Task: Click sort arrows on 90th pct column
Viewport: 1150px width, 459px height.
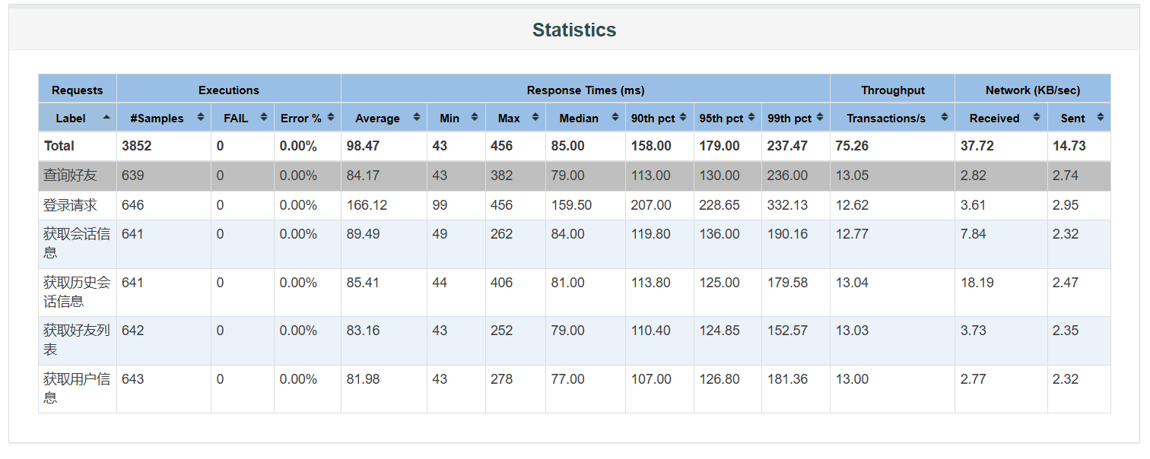Action: coord(684,117)
